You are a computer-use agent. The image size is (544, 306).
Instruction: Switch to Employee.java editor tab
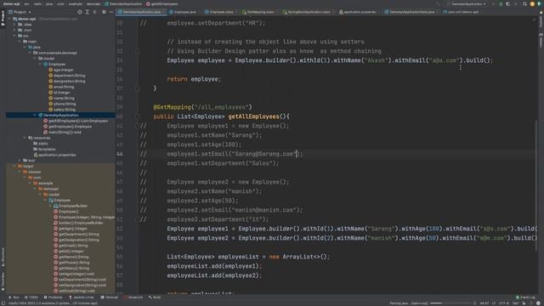tap(184, 12)
